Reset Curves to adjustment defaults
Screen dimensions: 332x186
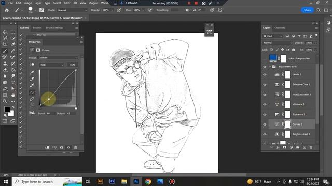pos(61,147)
